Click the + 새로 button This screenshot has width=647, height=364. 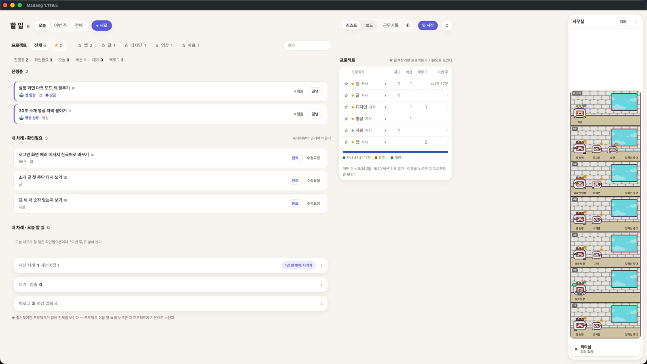[x=101, y=25]
